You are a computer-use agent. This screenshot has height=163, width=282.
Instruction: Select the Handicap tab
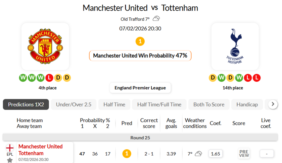click(247, 104)
